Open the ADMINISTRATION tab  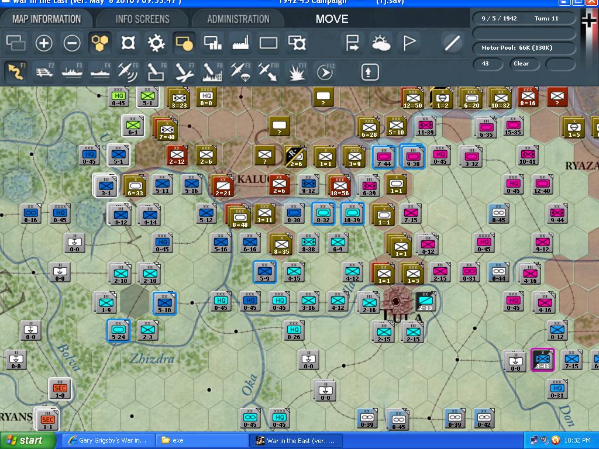[238, 19]
